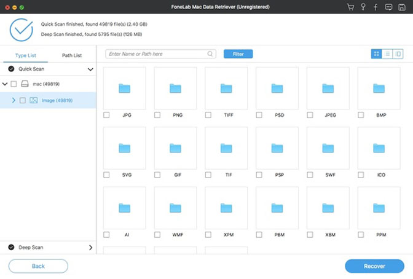Enable the SVG checkbox
This screenshot has width=413, height=279.
(x=106, y=175)
